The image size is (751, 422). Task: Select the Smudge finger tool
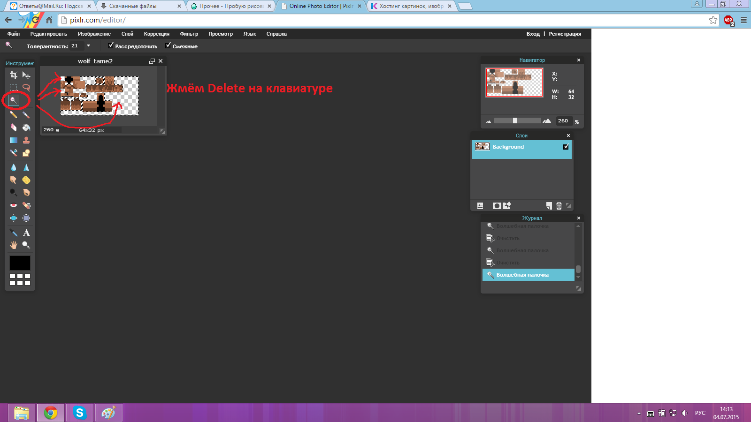(14, 180)
